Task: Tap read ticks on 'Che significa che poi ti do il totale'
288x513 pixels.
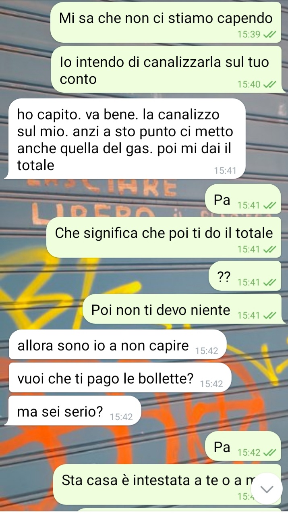Action: [270, 250]
